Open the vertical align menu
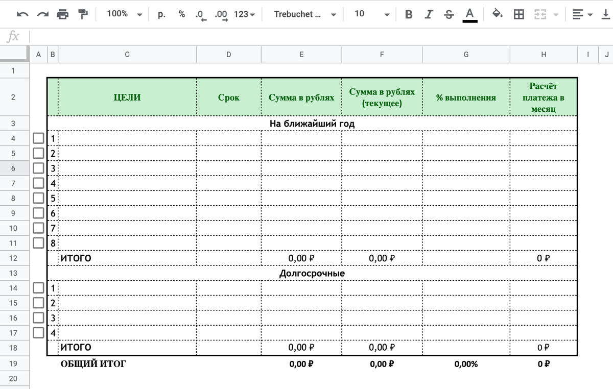613x389 pixels. [606, 14]
